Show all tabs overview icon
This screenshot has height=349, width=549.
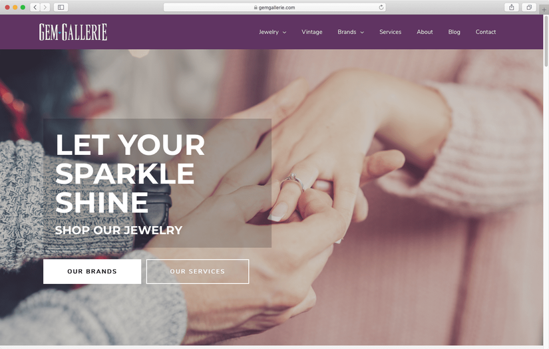[529, 7]
